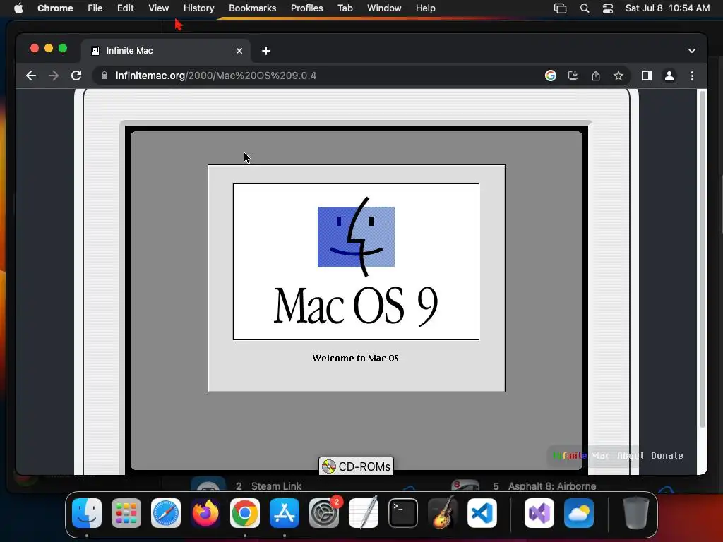Screen dimensions: 723x542
Task: Click the Donate link
Action: click(667, 456)
